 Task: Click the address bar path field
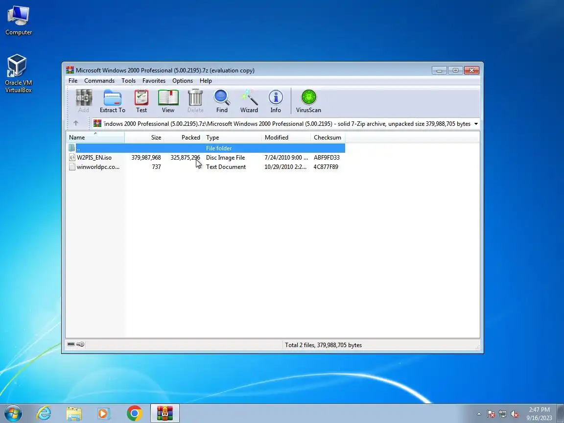287,124
